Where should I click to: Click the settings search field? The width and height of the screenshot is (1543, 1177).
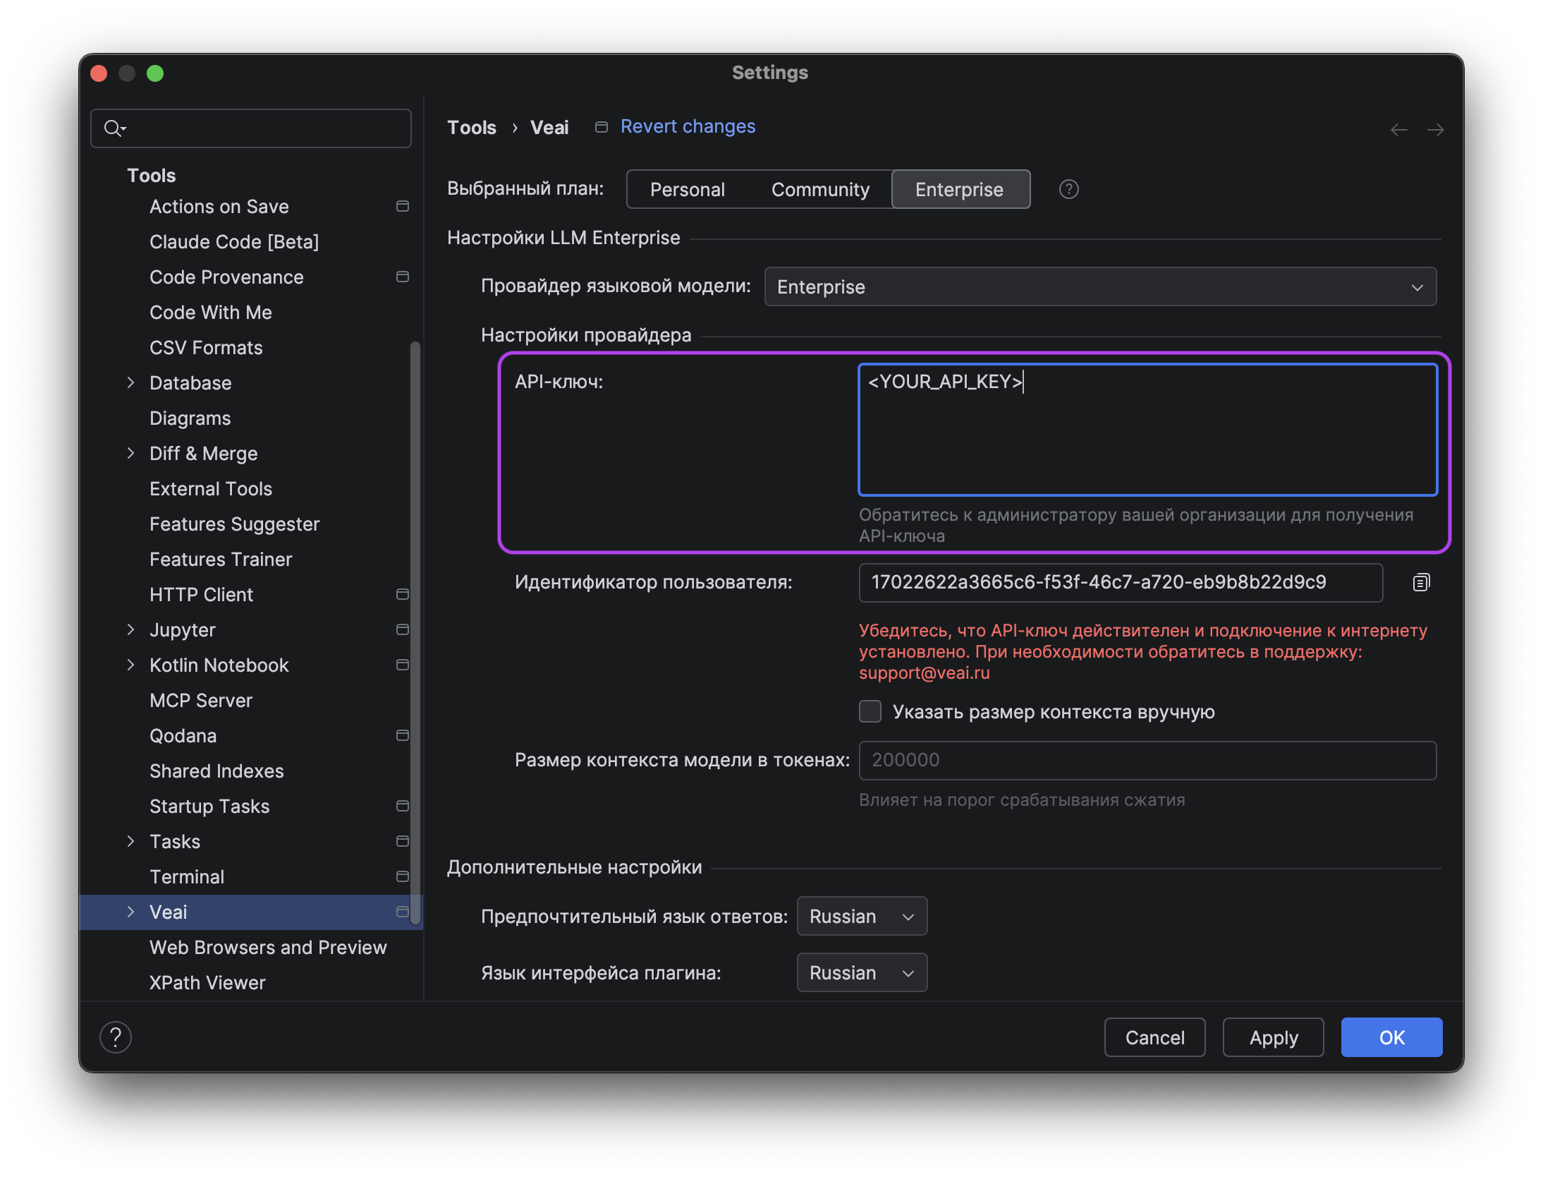(251, 128)
